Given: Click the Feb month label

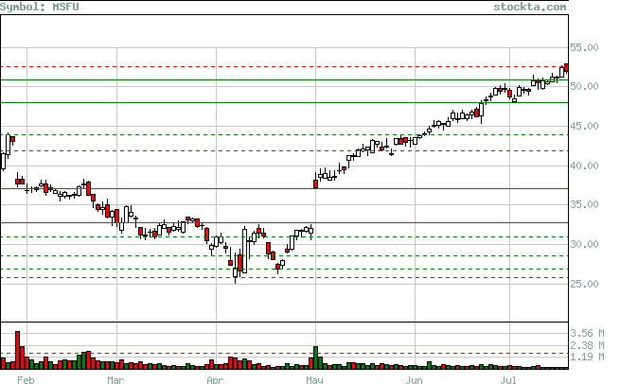Looking at the screenshot, I should click(27, 380).
